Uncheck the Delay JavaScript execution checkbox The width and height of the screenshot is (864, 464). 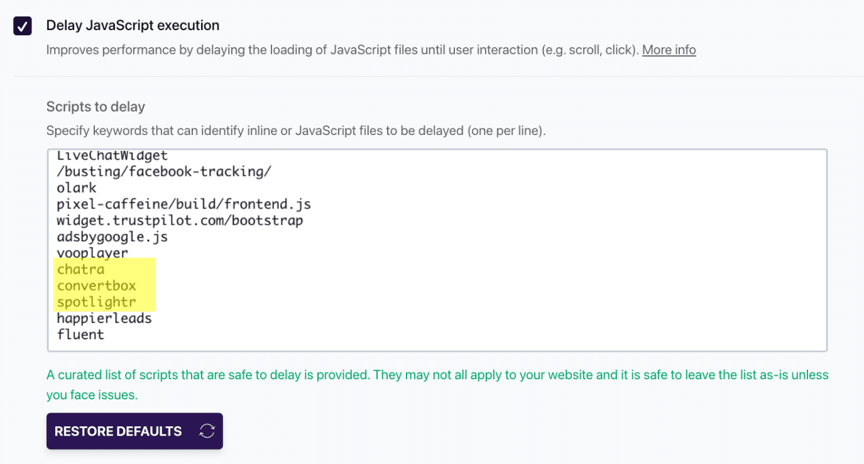point(22,26)
